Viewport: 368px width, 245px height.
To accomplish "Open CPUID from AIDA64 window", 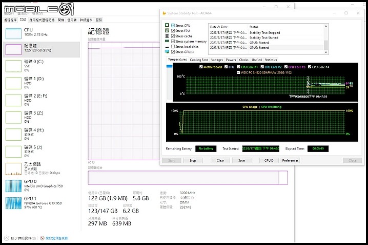I will coord(269,161).
